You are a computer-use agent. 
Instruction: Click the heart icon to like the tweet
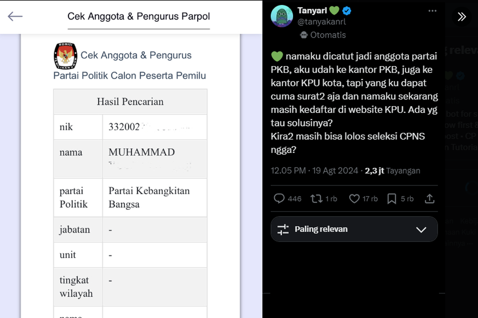coord(354,198)
